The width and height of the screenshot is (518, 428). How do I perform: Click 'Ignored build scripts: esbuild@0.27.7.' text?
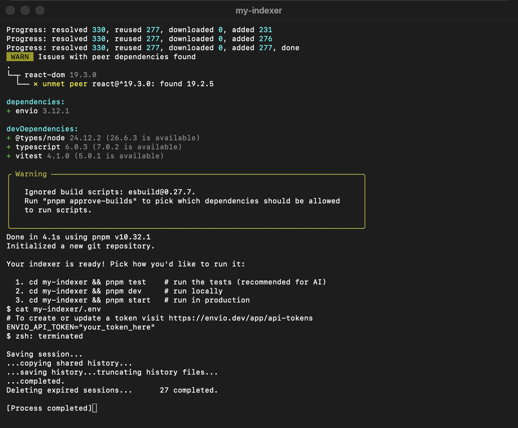click(110, 192)
